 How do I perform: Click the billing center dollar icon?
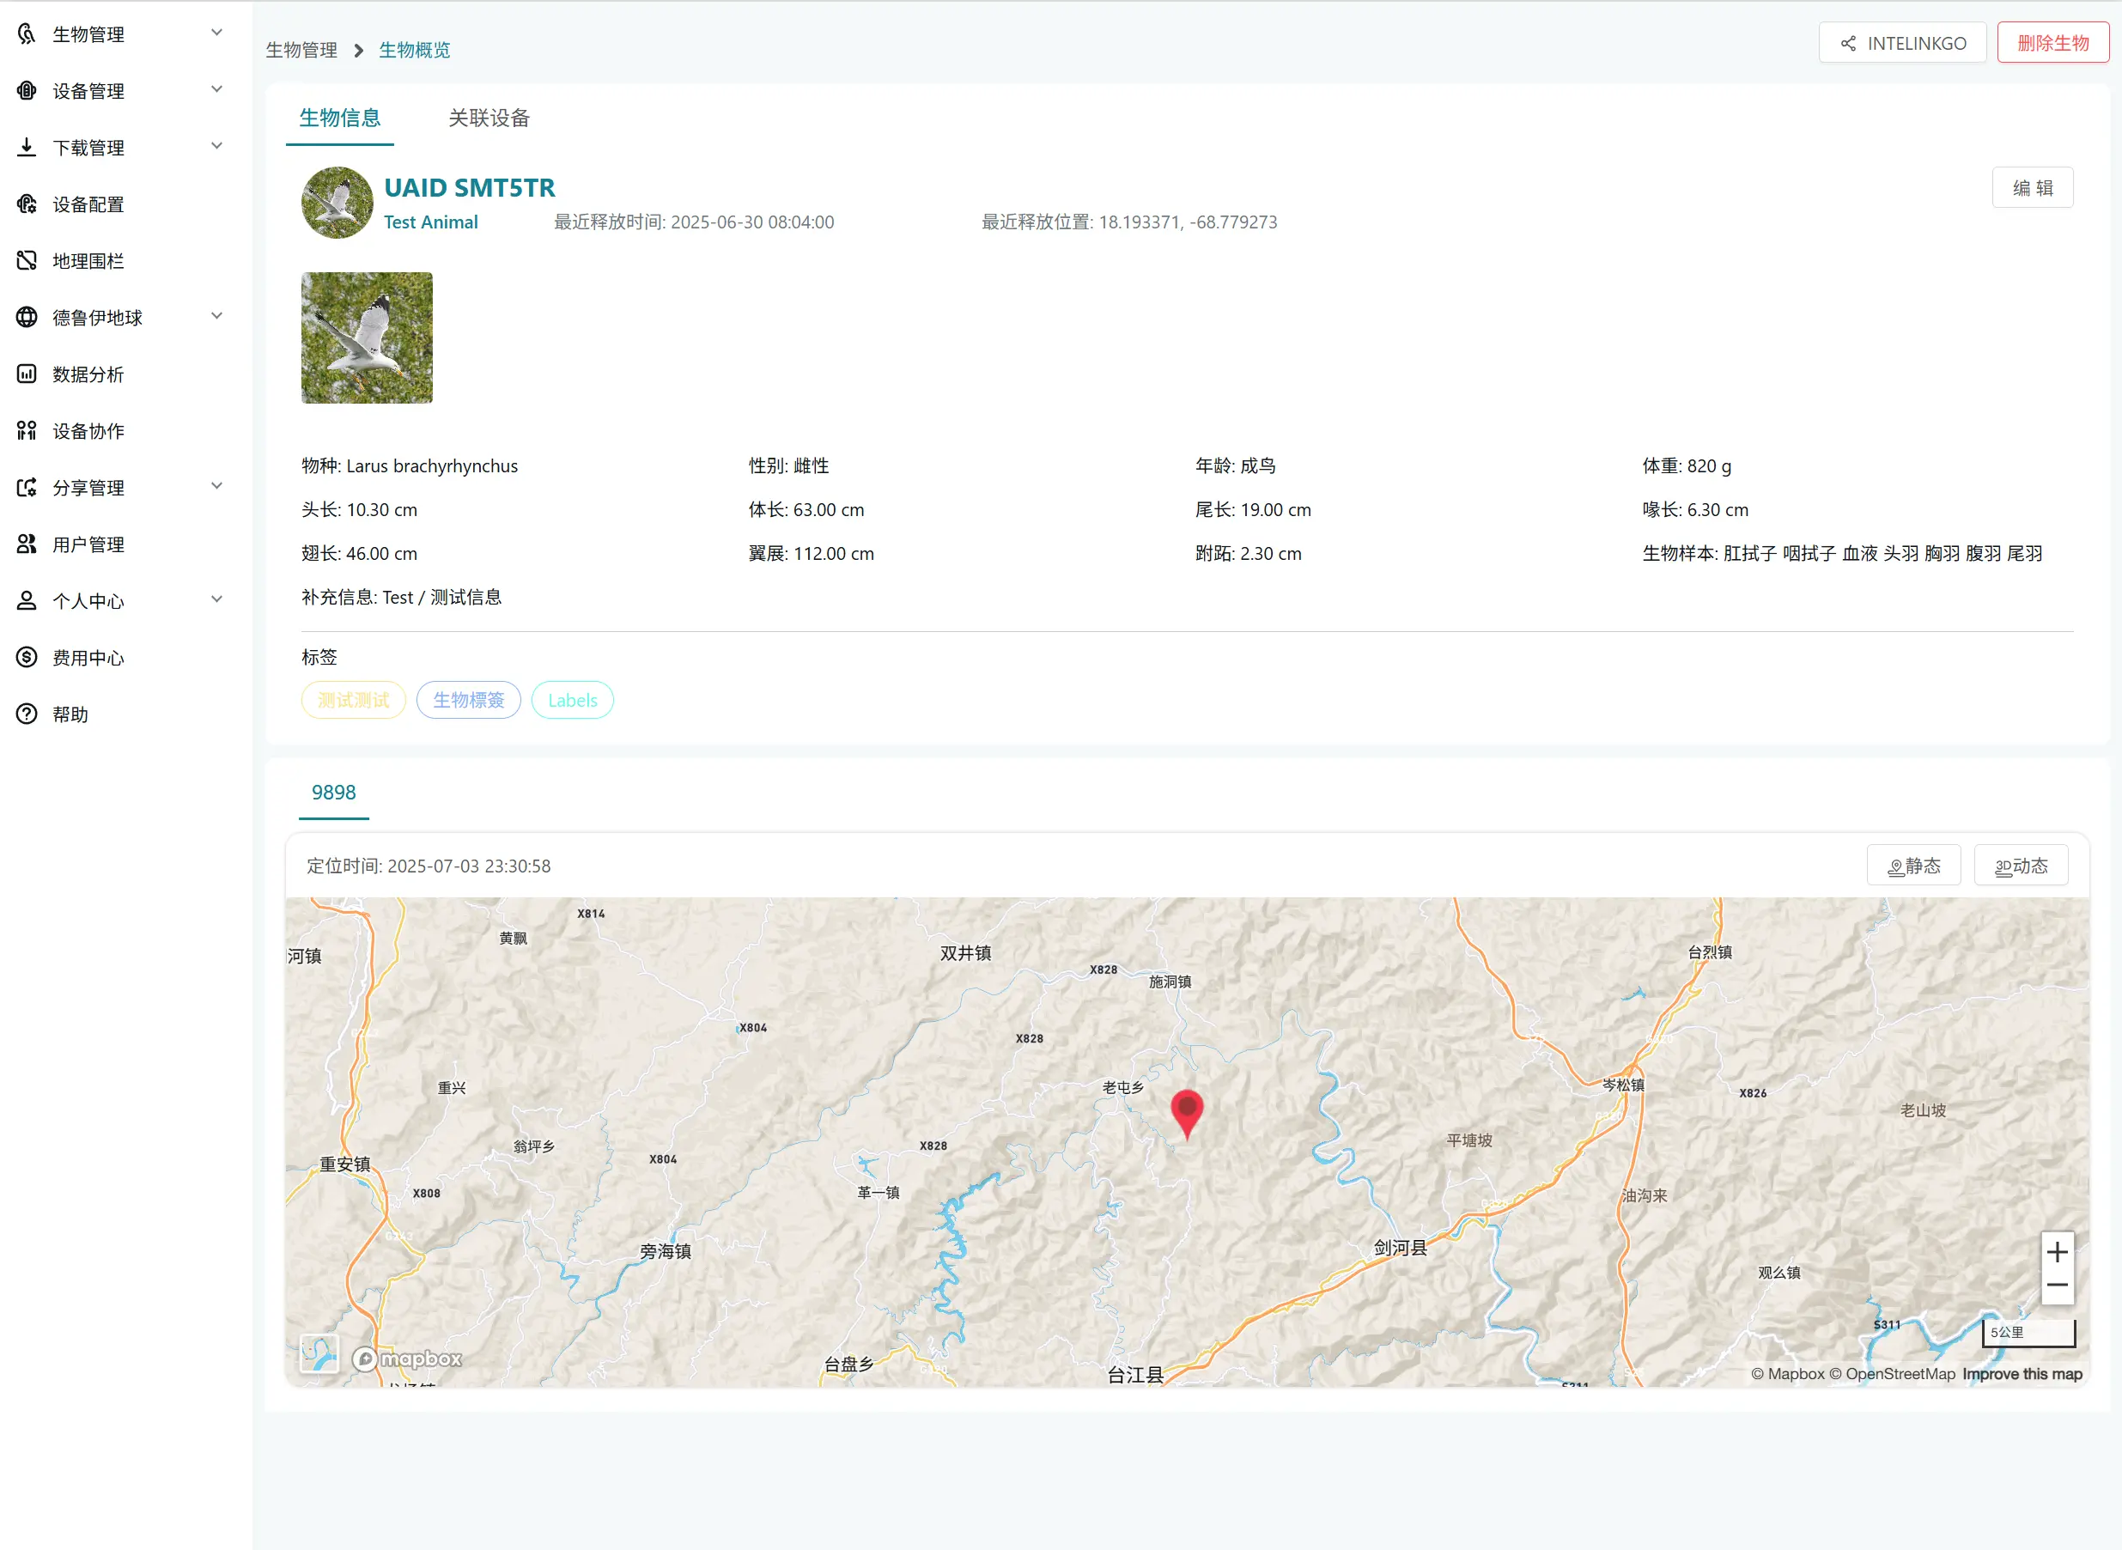27,658
